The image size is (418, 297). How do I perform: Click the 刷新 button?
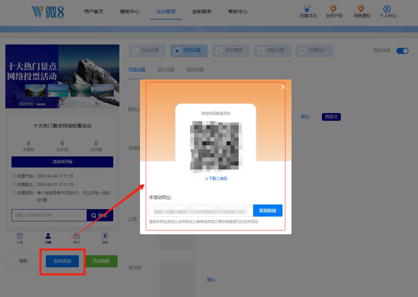coord(23,261)
